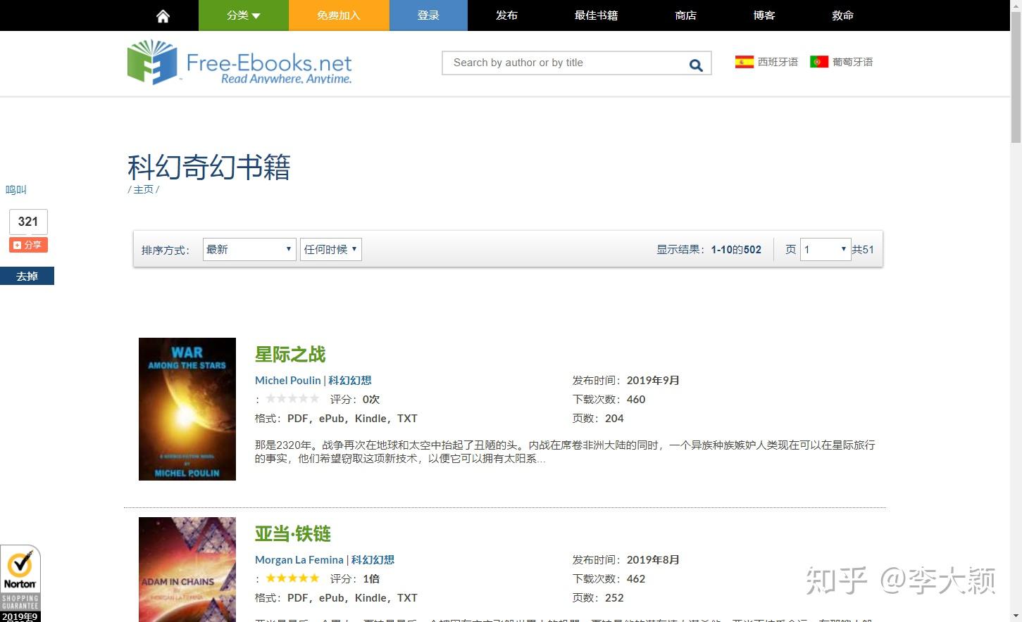The image size is (1022, 622).
Task: Click 下载次数 460 for 星际之战
Action: pos(609,400)
